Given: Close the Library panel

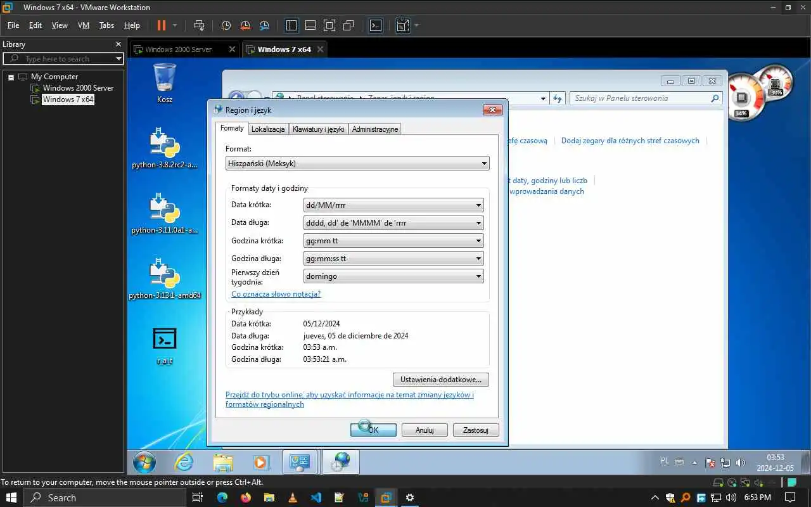Looking at the screenshot, I should pos(118,44).
